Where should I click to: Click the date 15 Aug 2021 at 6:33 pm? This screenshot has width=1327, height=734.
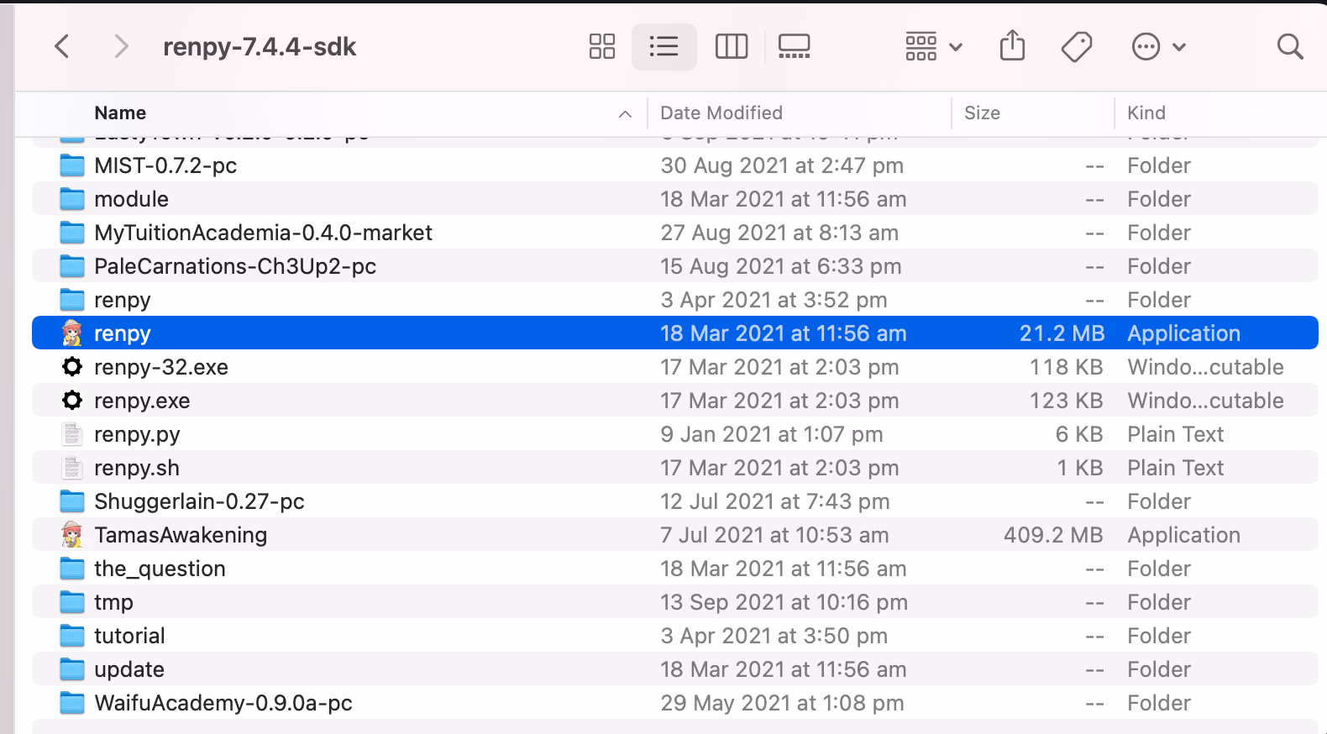[x=781, y=266]
